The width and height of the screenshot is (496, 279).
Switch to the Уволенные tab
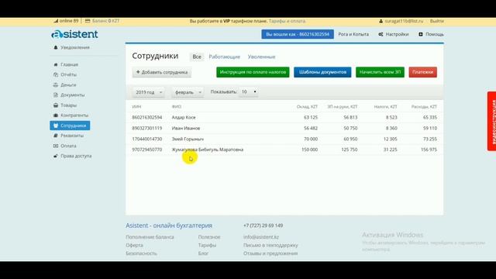[x=261, y=57]
